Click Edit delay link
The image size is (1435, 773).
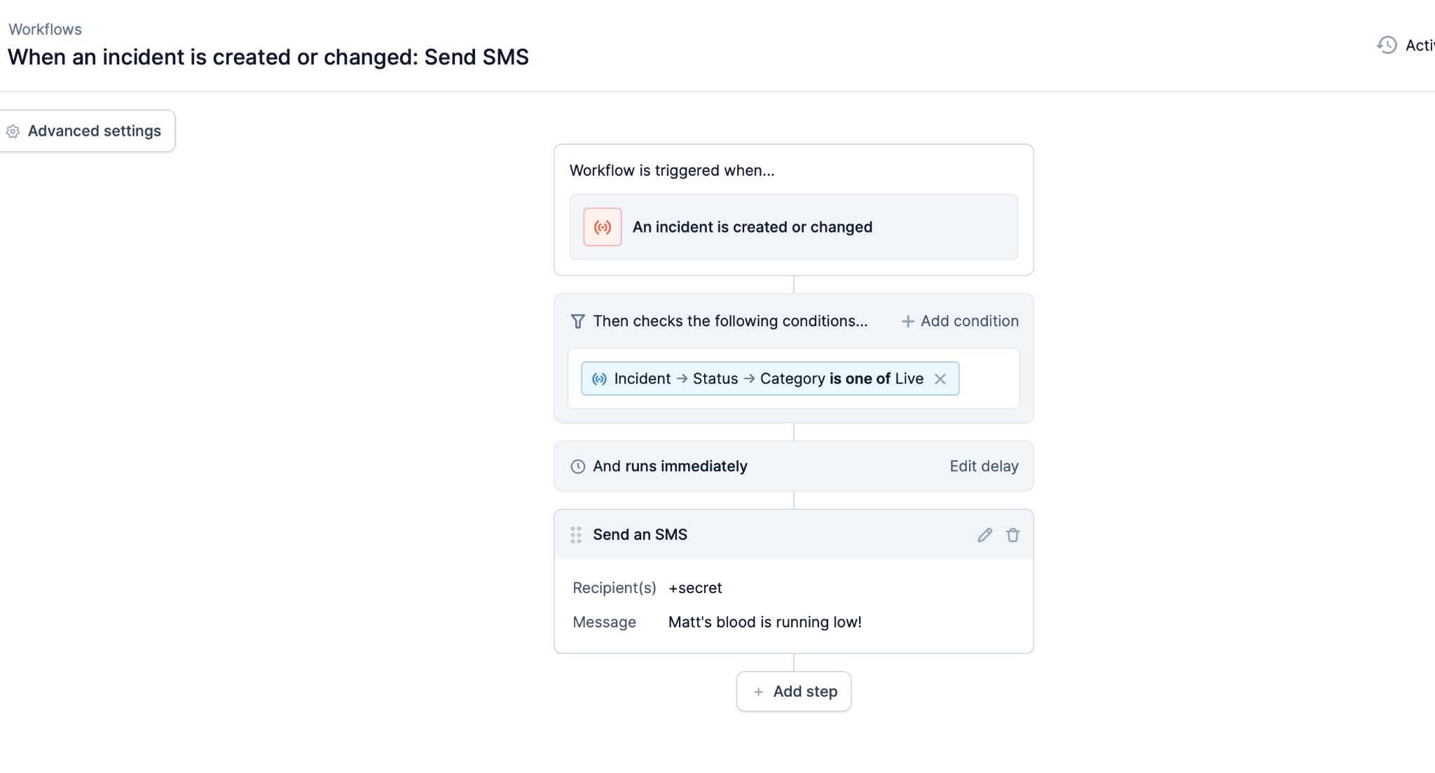coord(984,466)
